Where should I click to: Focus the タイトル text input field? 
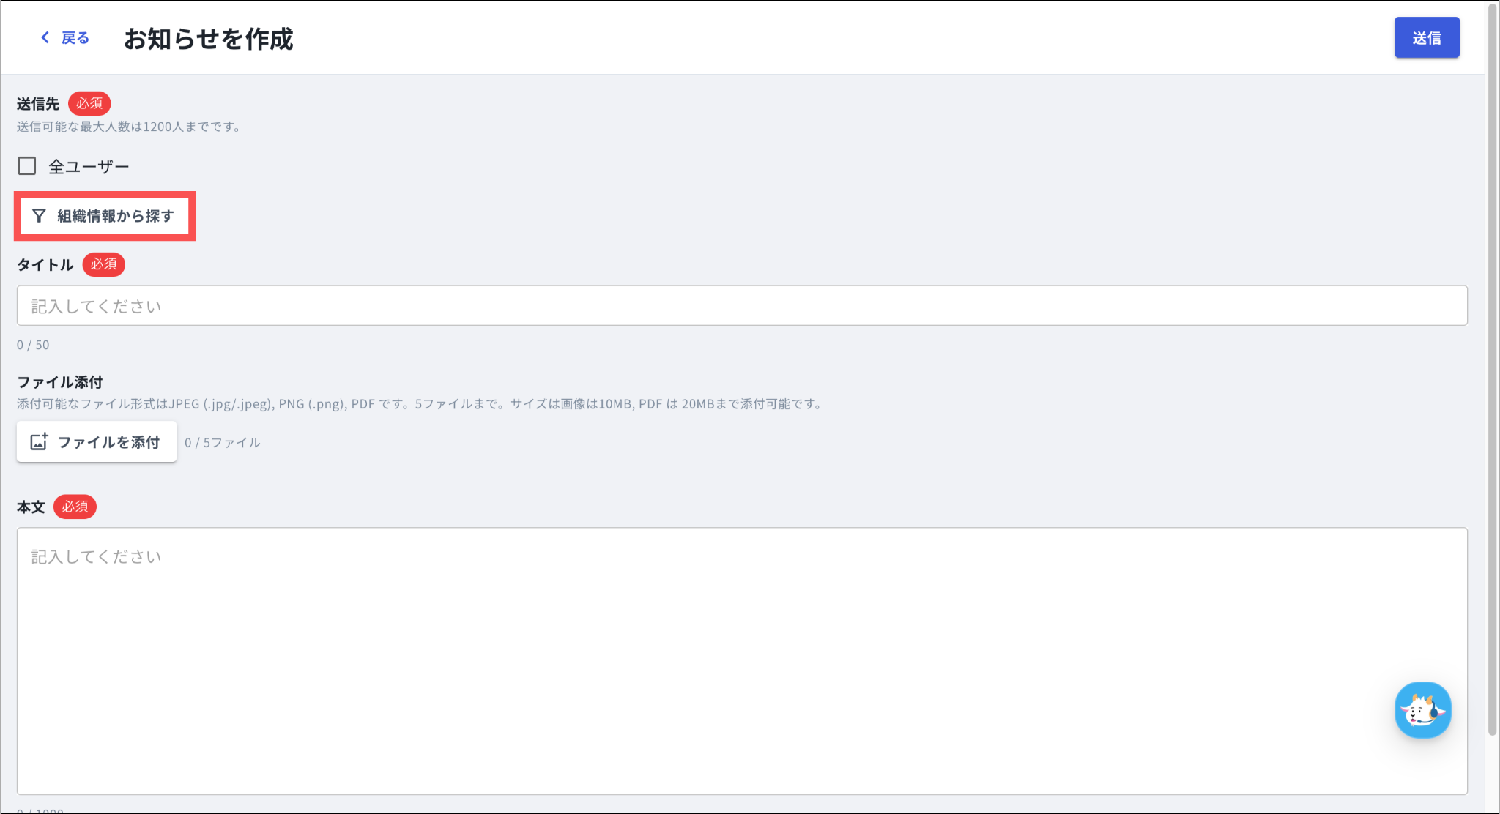pos(742,305)
